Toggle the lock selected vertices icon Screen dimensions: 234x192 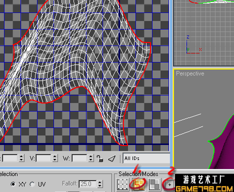(99, 158)
